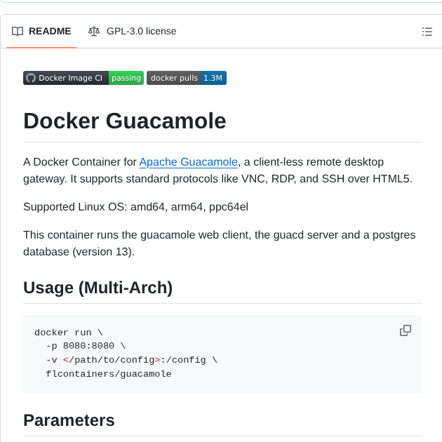
Task: Click the Parameters heading
Action: [69, 420]
